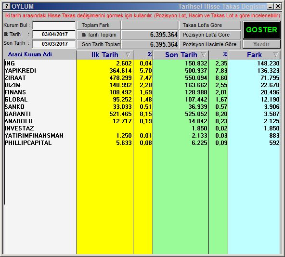Close the OYLUM window
The image size is (285, 257).
[278, 7]
